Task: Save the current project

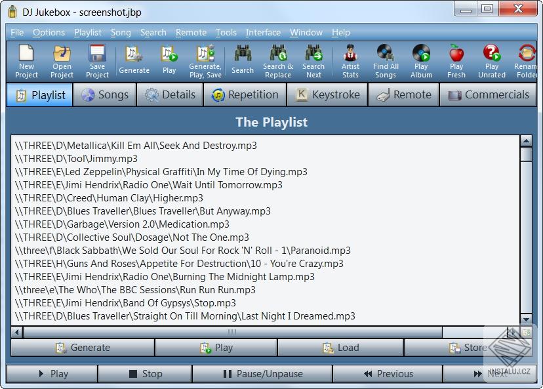Action: pyautogui.click(x=97, y=61)
